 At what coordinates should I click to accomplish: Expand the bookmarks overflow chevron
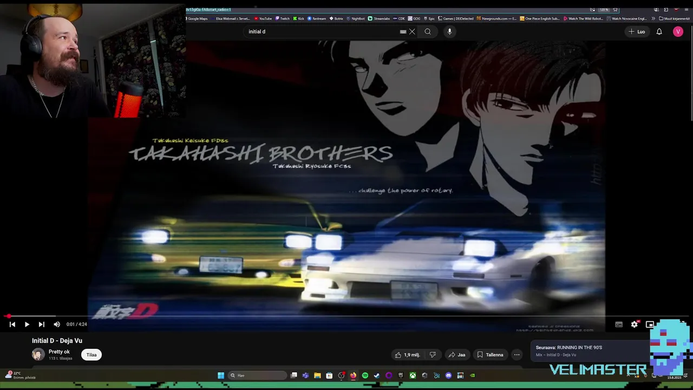[653, 18]
